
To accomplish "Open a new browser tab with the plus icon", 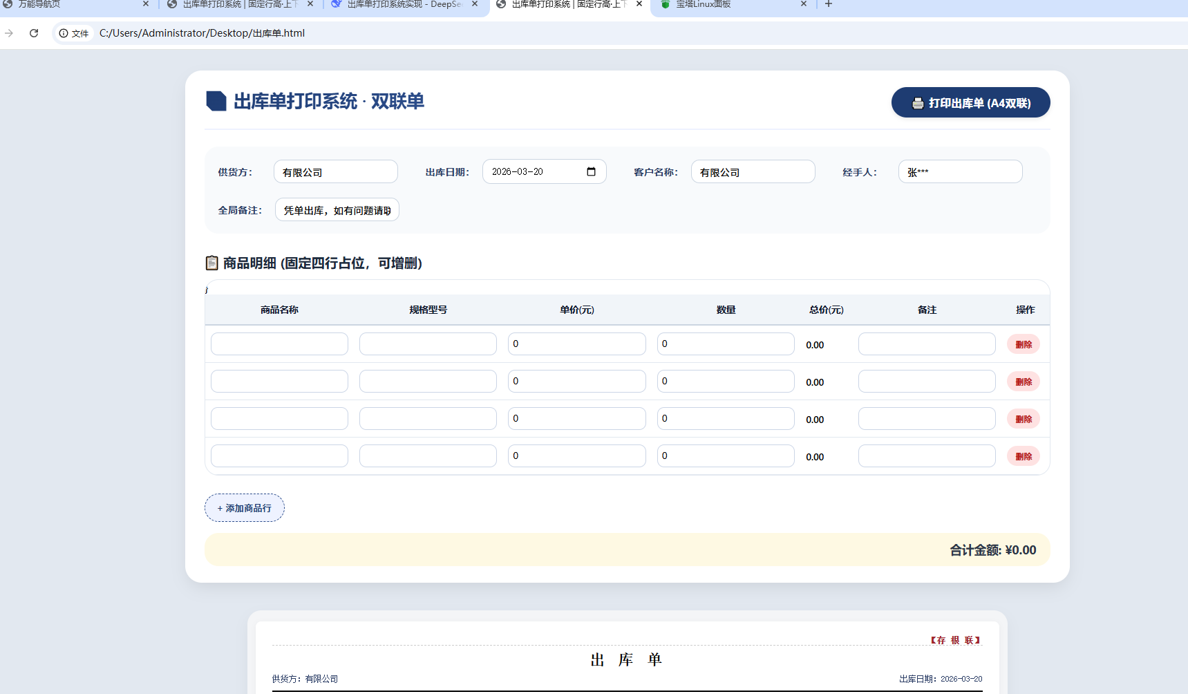I will 828,4.
